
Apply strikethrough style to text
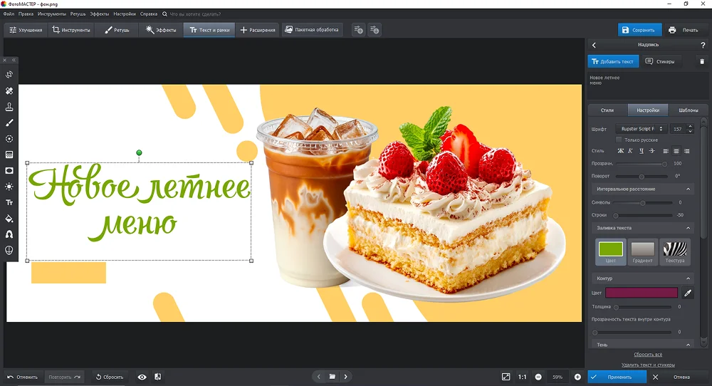[x=651, y=151]
